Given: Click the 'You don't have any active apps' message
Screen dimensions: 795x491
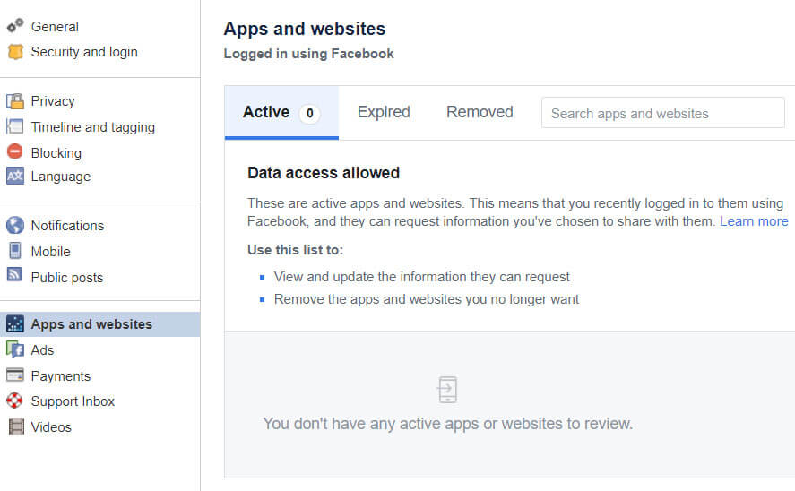Looking at the screenshot, I should [448, 424].
